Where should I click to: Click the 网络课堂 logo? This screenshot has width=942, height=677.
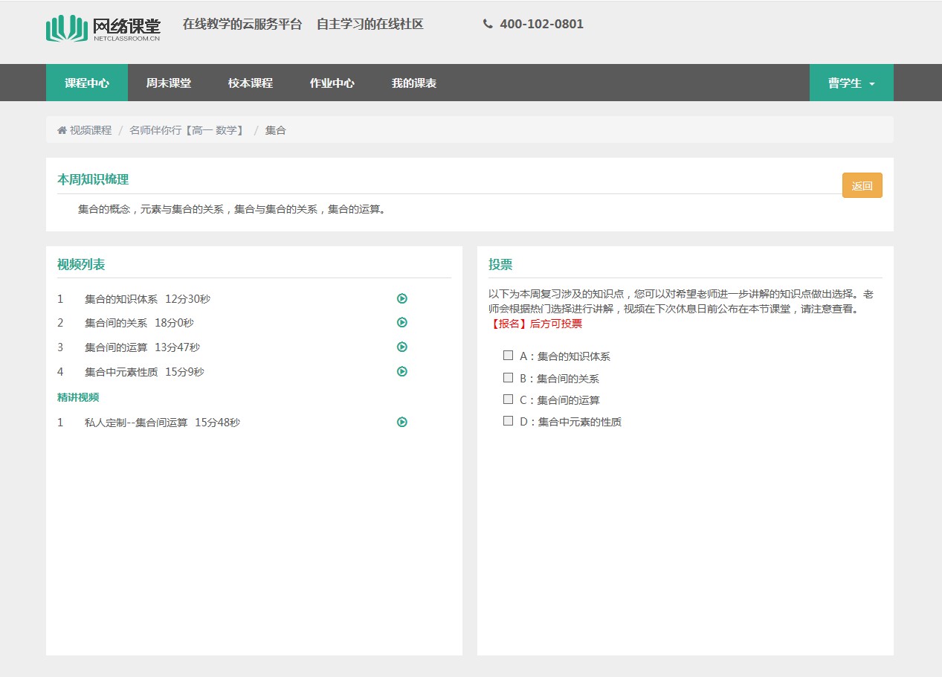[103, 28]
